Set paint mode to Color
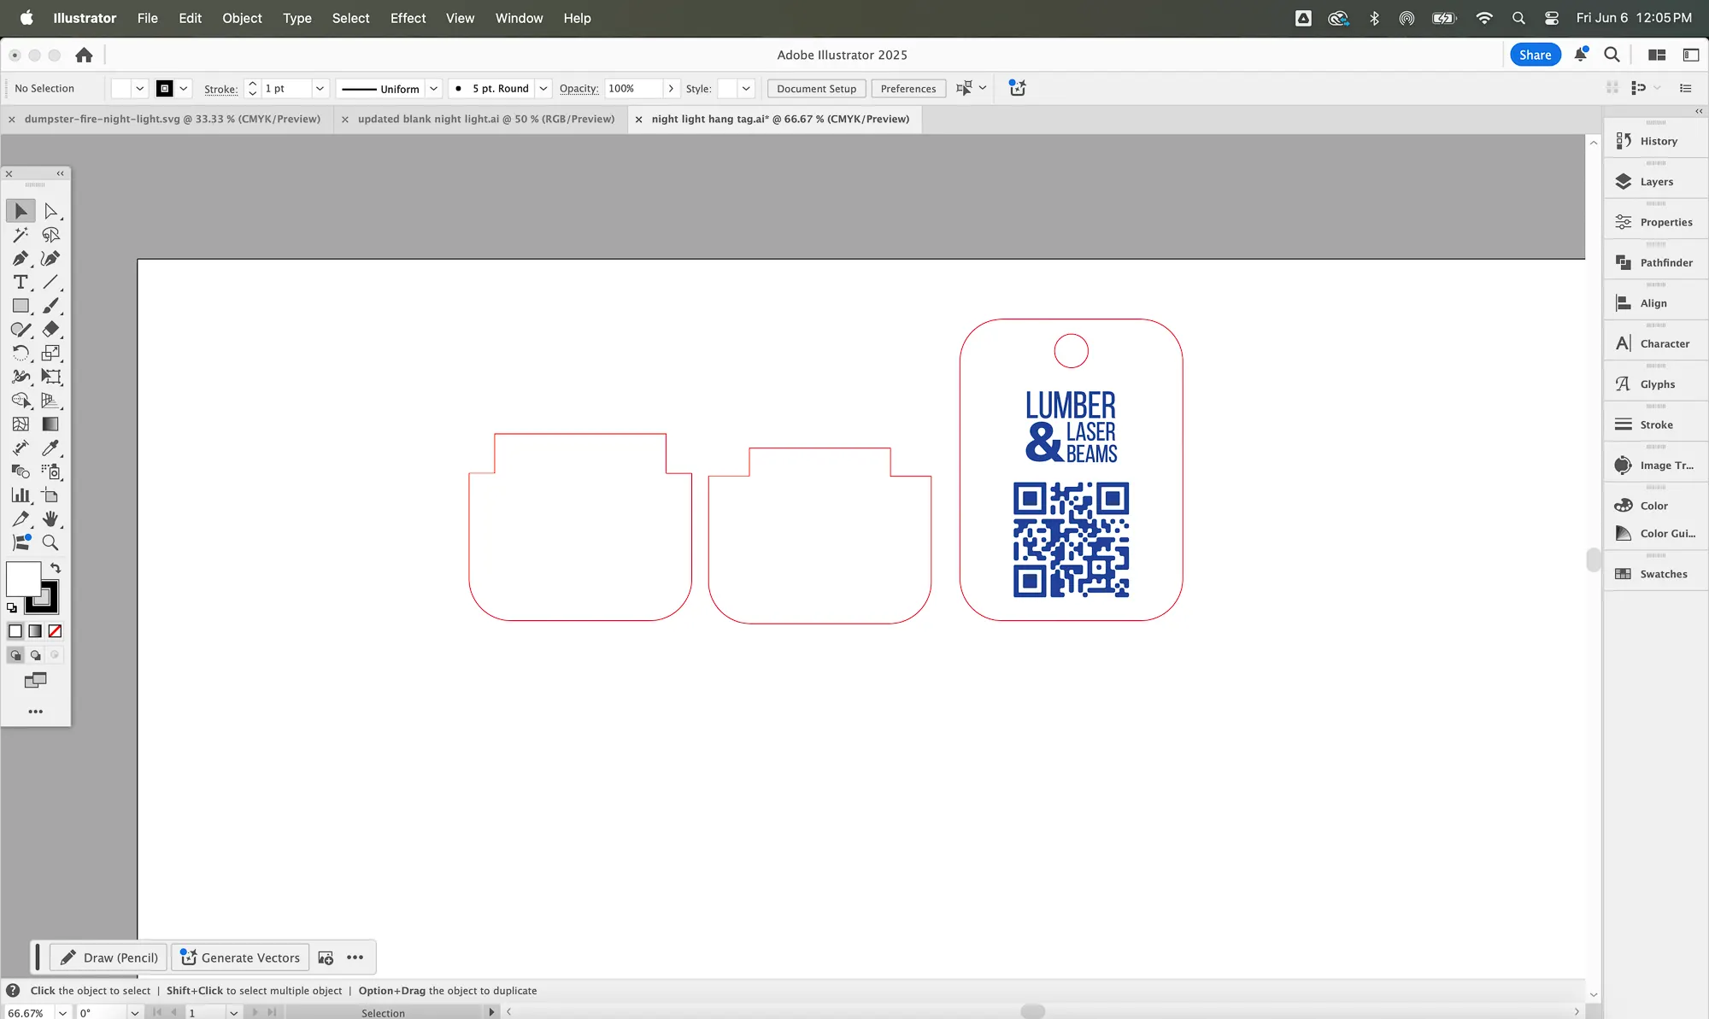1709x1019 pixels. pyautogui.click(x=15, y=631)
